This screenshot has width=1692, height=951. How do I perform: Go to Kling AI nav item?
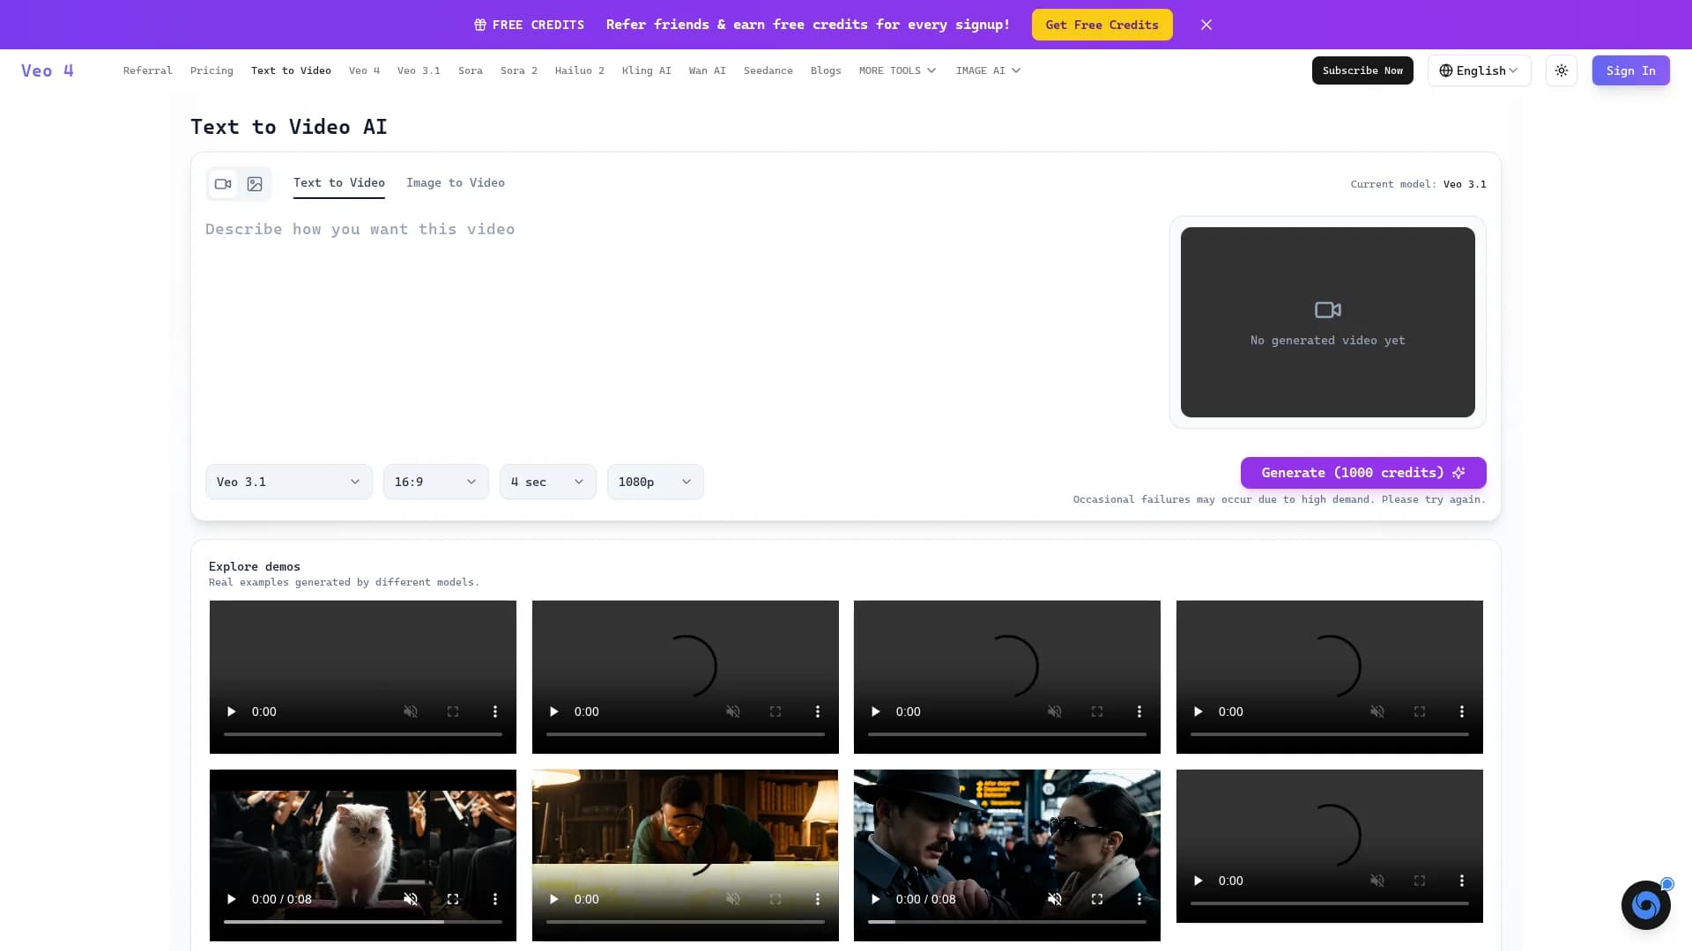[x=647, y=70]
